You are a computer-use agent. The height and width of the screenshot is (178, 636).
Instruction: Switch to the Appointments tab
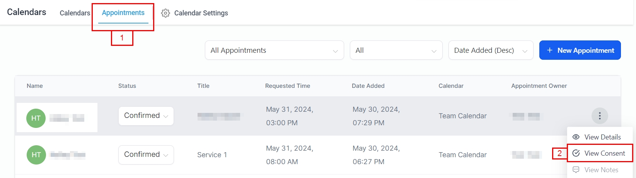[123, 13]
